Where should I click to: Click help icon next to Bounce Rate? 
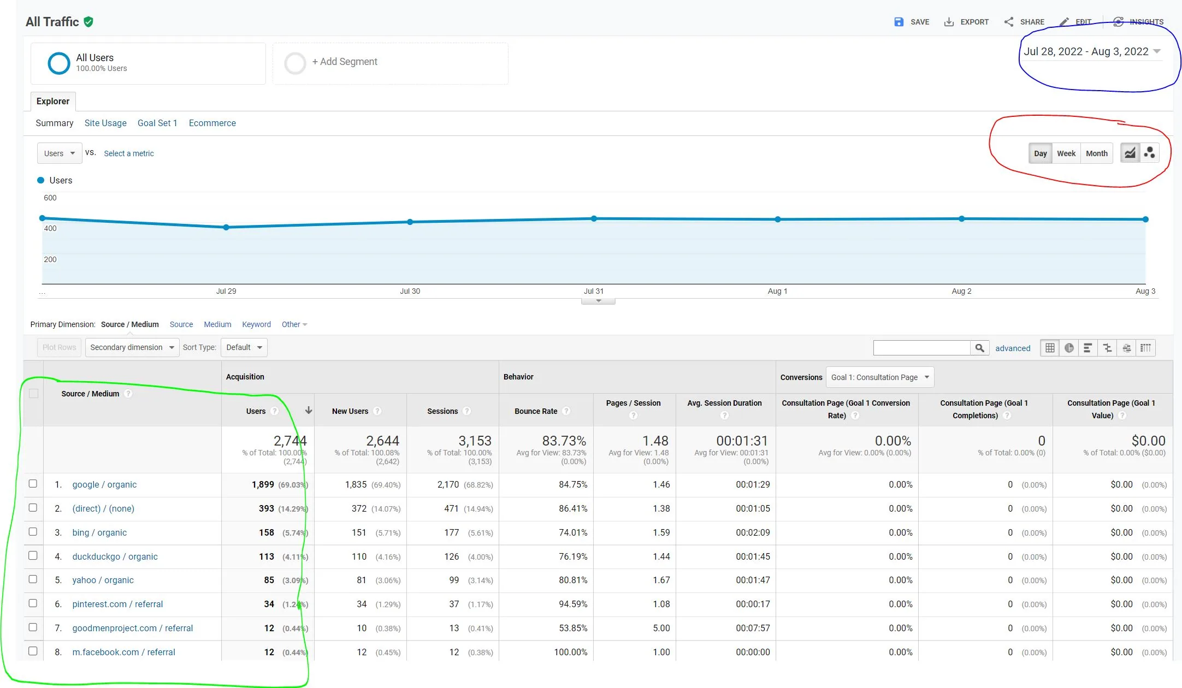coord(566,411)
